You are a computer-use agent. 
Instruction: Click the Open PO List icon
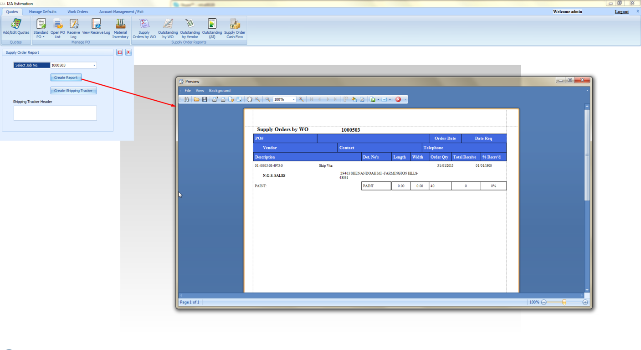[57, 27]
